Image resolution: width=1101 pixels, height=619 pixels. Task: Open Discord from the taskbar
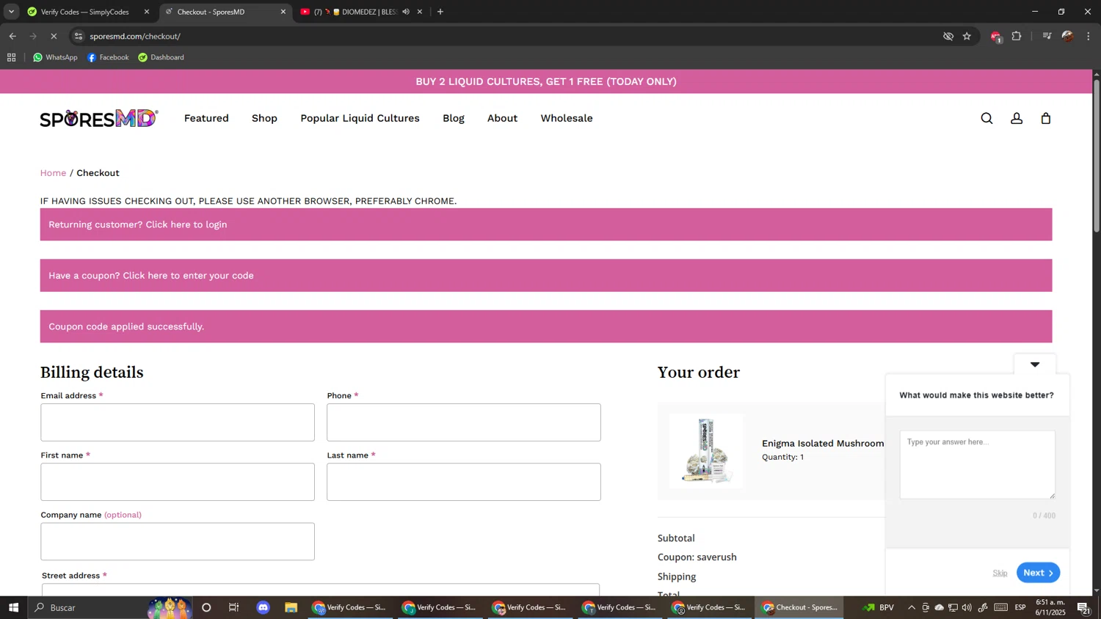coord(264,607)
